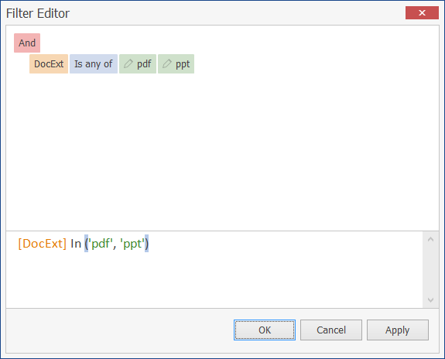Click the pencil icon beside ppt
445x359 pixels.
pos(167,63)
